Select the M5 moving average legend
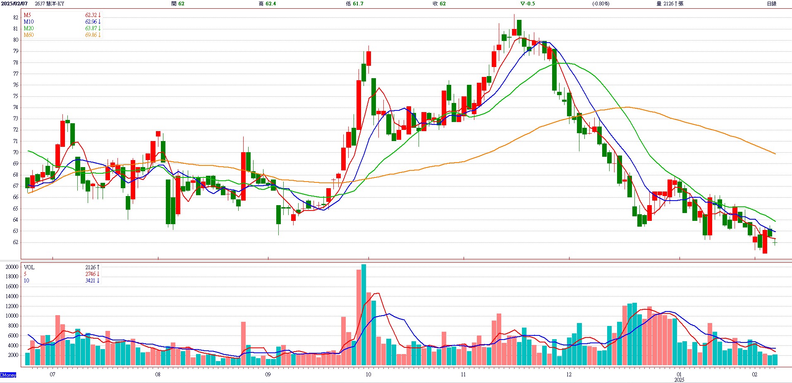This screenshot has height=383, width=792. (x=27, y=15)
